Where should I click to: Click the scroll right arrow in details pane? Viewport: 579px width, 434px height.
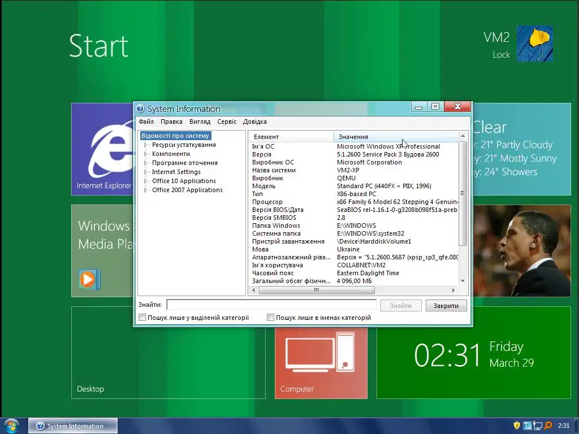[x=454, y=290]
